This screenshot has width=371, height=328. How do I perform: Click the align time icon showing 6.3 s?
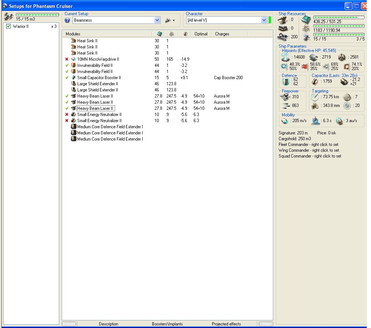[x=316, y=121]
